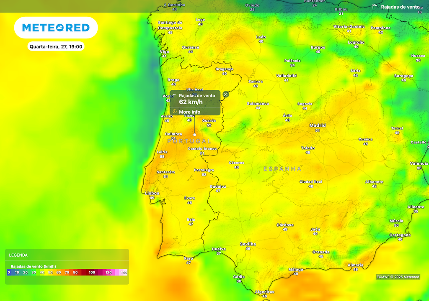The height and width of the screenshot is (301, 429).
Task: Click Pamplona label
Action: 380,28
